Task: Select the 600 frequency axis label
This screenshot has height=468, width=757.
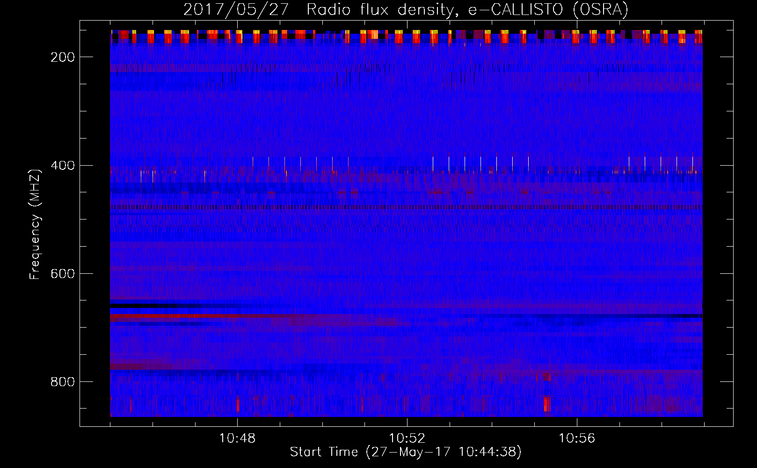Action: pos(63,273)
